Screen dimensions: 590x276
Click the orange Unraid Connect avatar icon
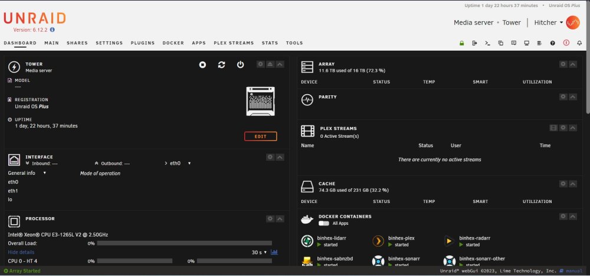click(x=573, y=22)
